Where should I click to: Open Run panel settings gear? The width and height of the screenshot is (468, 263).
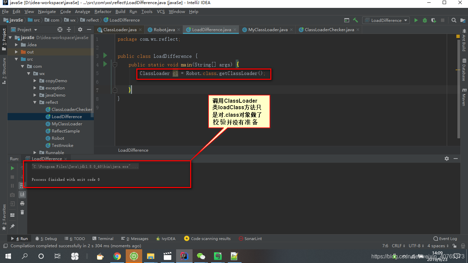pyautogui.click(x=447, y=159)
